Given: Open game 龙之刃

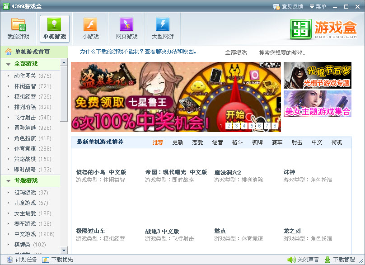Looking at the screenshot, I should click(x=292, y=231).
